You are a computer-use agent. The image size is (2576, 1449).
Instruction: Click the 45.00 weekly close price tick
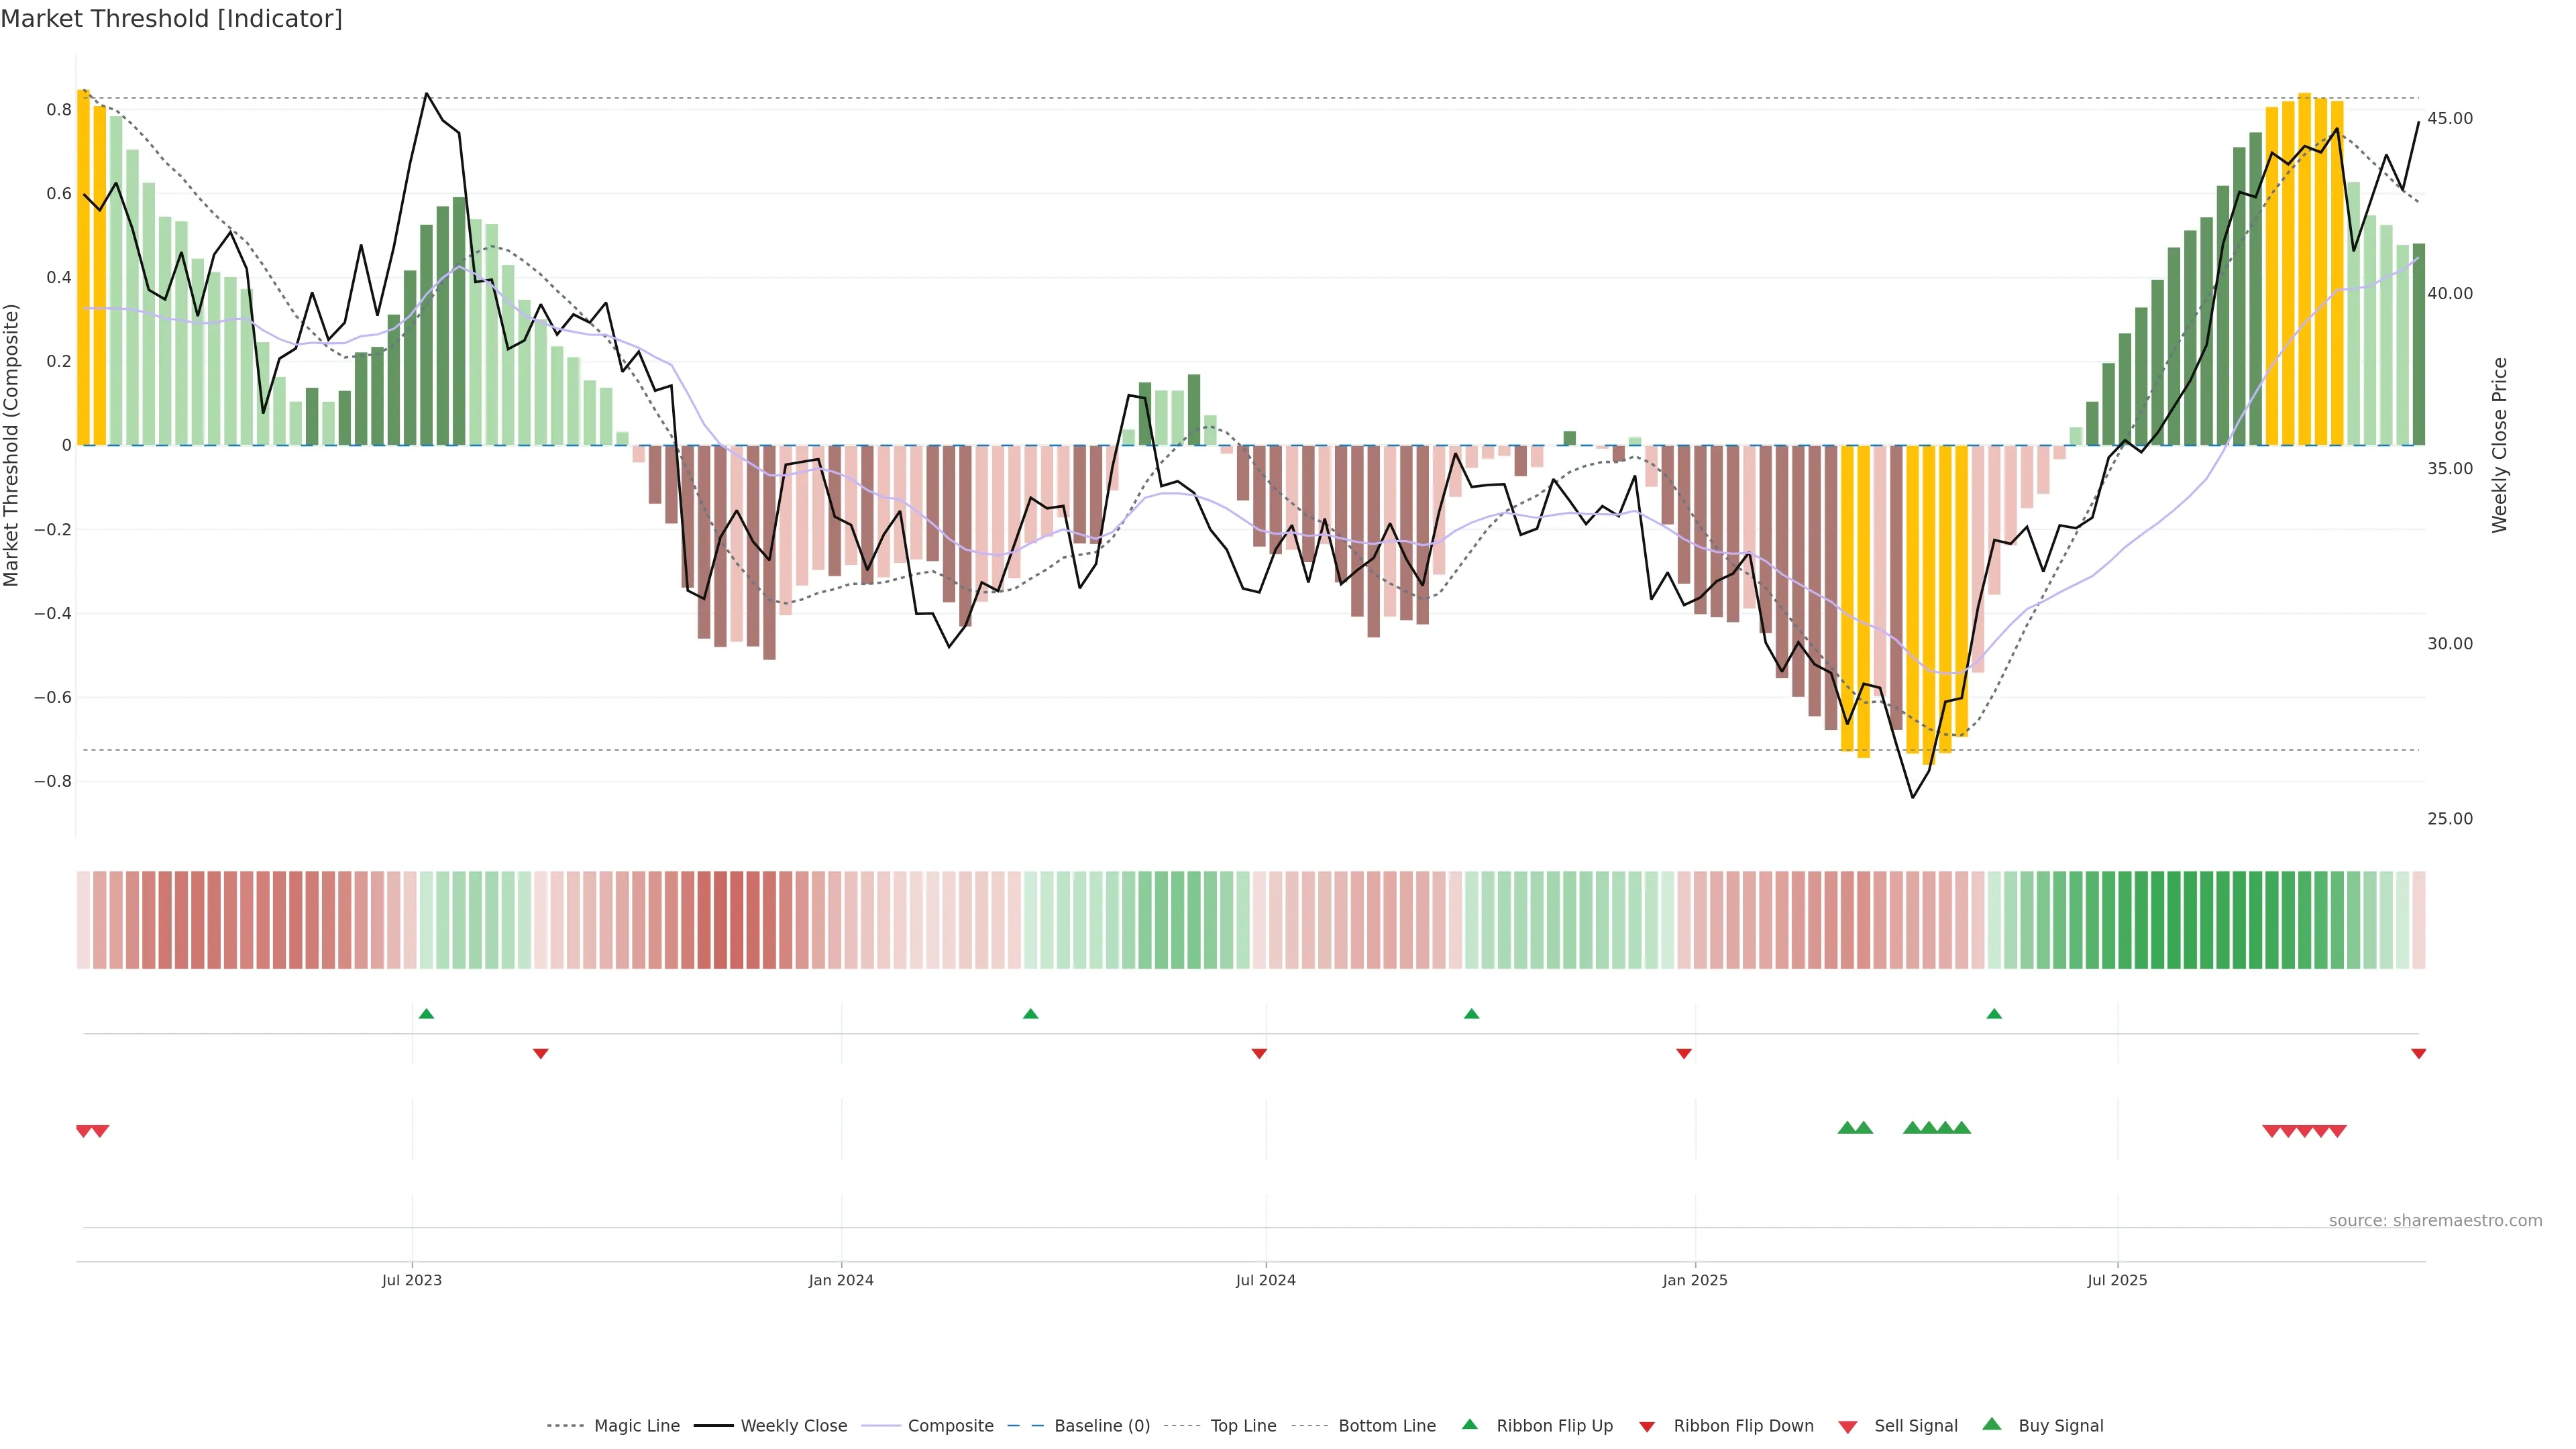pyautogui.click(x=2450, y=118)
